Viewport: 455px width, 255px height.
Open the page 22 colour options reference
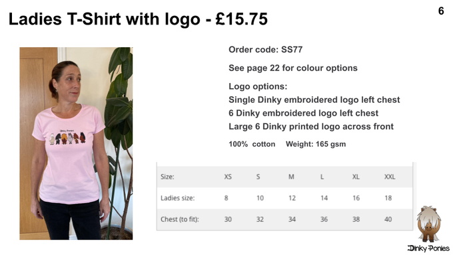[293, 68]
